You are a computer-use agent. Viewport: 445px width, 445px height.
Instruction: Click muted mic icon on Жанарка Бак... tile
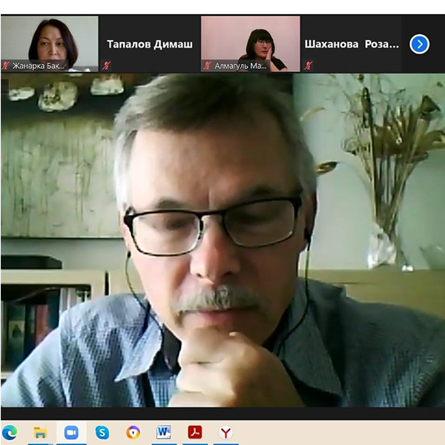coord(5,66)
